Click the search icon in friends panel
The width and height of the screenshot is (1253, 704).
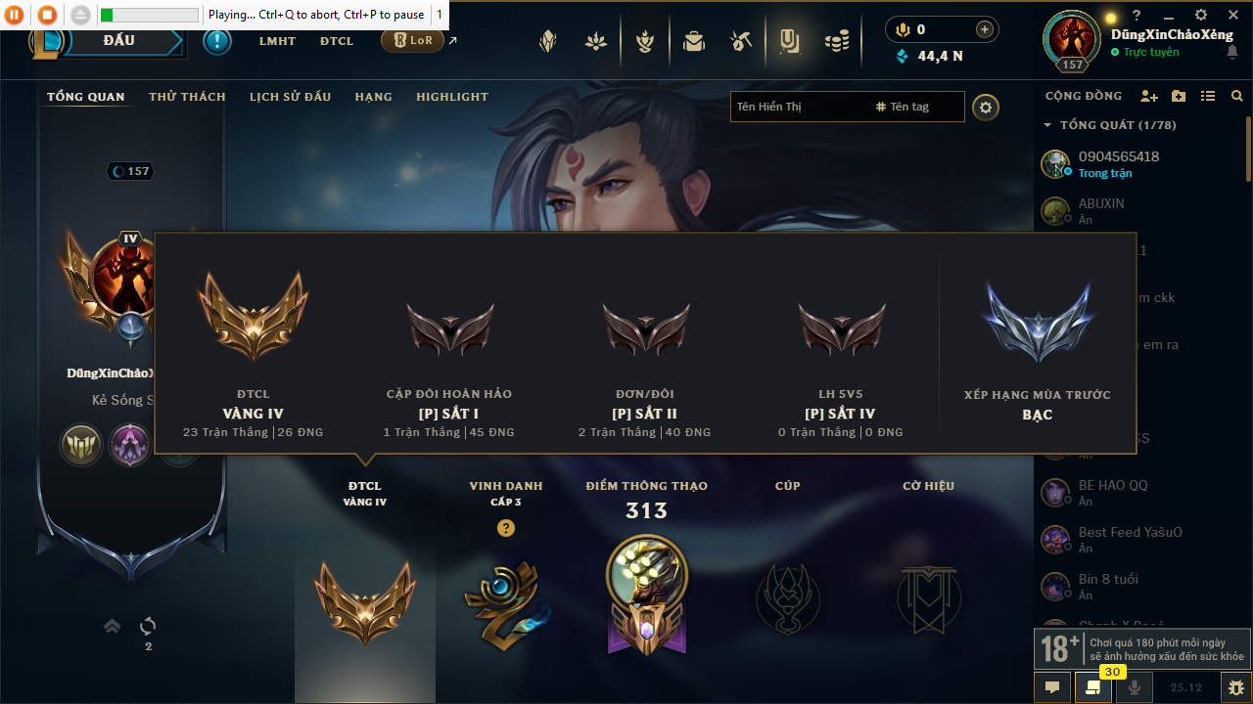pyautogui.click(x=1237, y=96)
